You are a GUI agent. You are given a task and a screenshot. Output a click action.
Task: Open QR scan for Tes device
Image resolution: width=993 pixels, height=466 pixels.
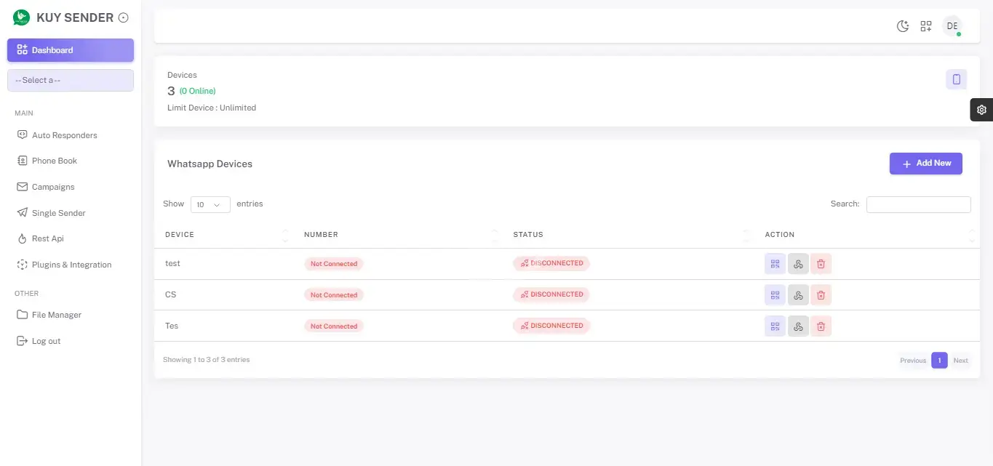(x=775, y=326)
